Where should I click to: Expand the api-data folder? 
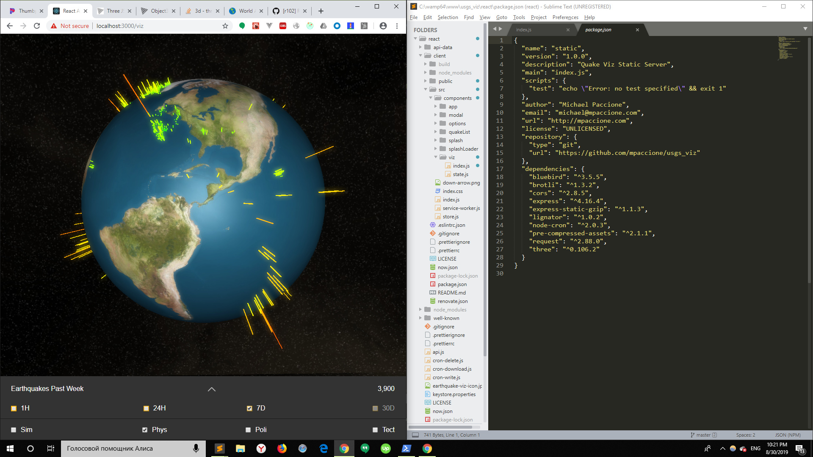click(420, 47)
